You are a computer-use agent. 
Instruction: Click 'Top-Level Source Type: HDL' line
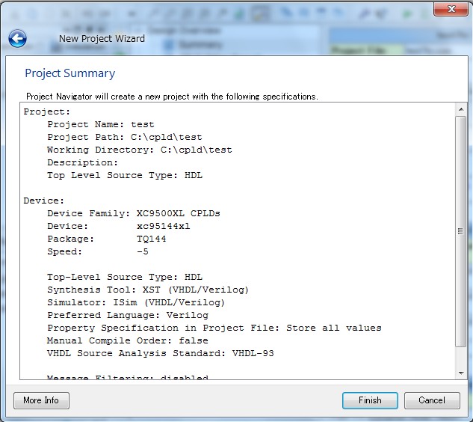125,277
